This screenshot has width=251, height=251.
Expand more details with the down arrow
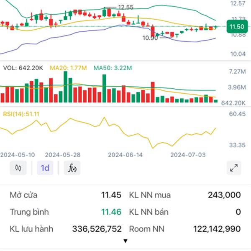point(125,241)
